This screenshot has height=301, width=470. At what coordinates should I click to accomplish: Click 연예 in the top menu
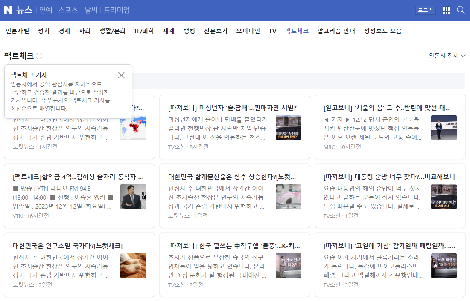coord(45,10)
